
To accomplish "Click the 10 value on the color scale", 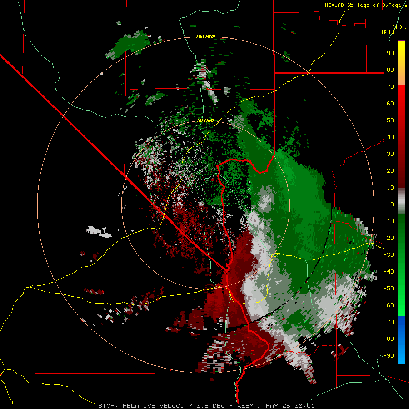I will click(390, 188).
